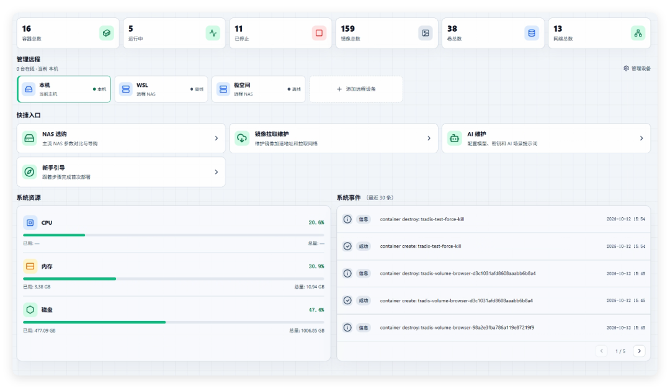Image resolution: width=670 pixels, height=388 pixels.
Task: Click the 镜像拉取维护 cloud download icon
Action: 242,138
